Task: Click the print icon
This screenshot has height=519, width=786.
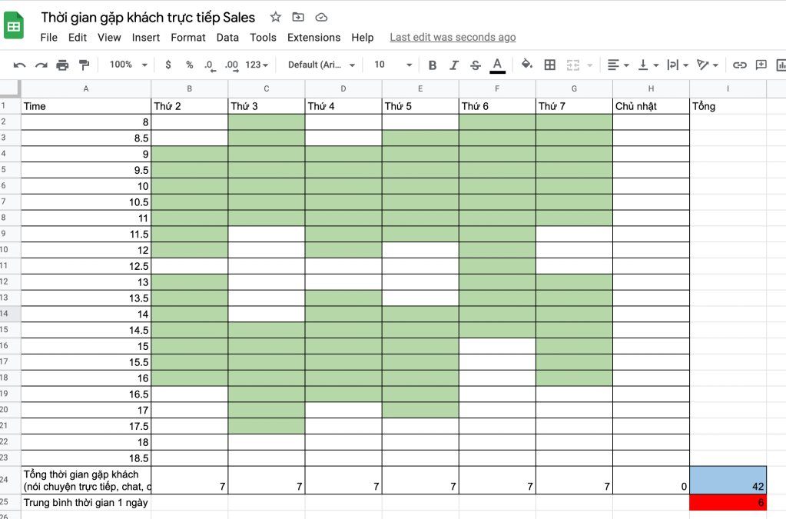Action: 62,65
